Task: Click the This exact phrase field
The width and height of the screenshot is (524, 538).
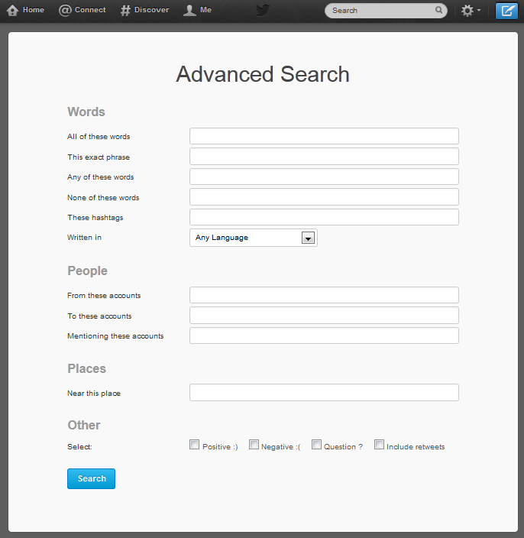Action: tap(324, 157)
